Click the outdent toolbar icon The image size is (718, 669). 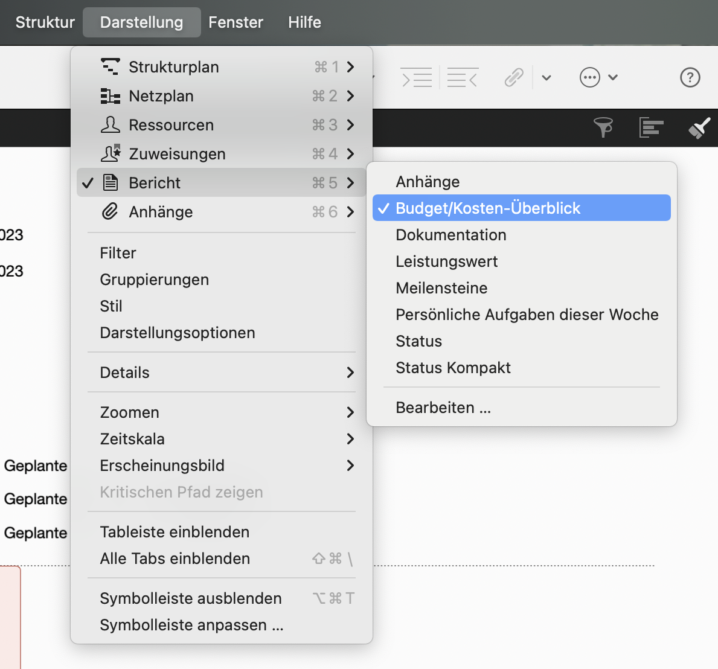(x=463, y=78)
